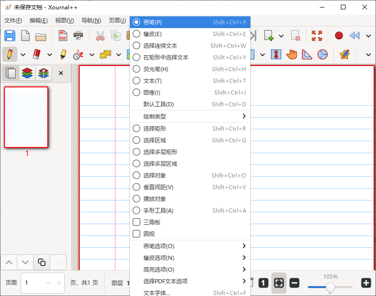Click the Save document icon

pos(10,36)
